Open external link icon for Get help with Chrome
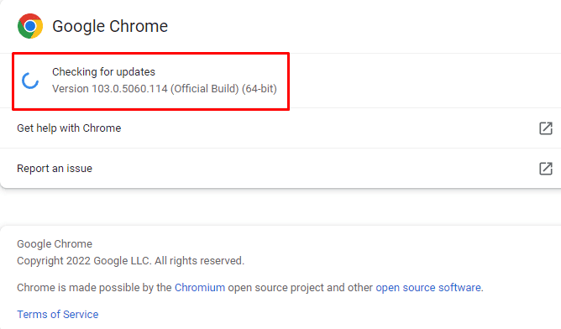The height and width of the screenshot is (329, 561). point(546,128)
